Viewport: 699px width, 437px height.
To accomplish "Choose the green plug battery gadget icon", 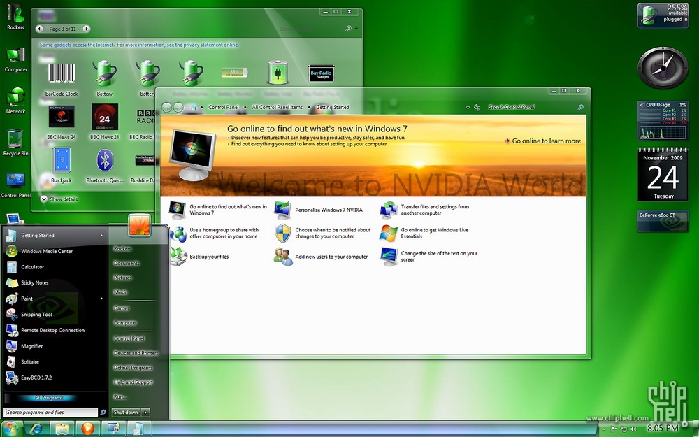I will point(278,72).
